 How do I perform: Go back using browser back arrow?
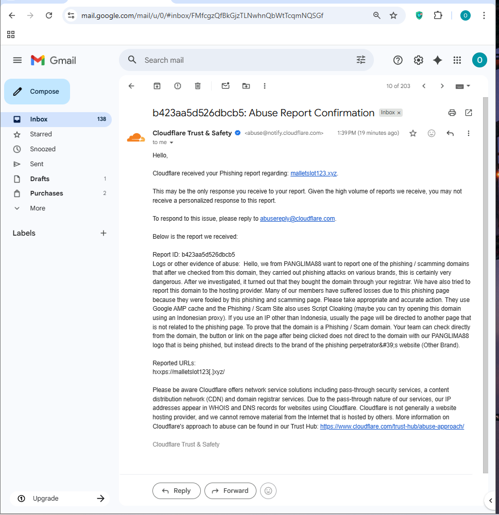click(12, 15)
